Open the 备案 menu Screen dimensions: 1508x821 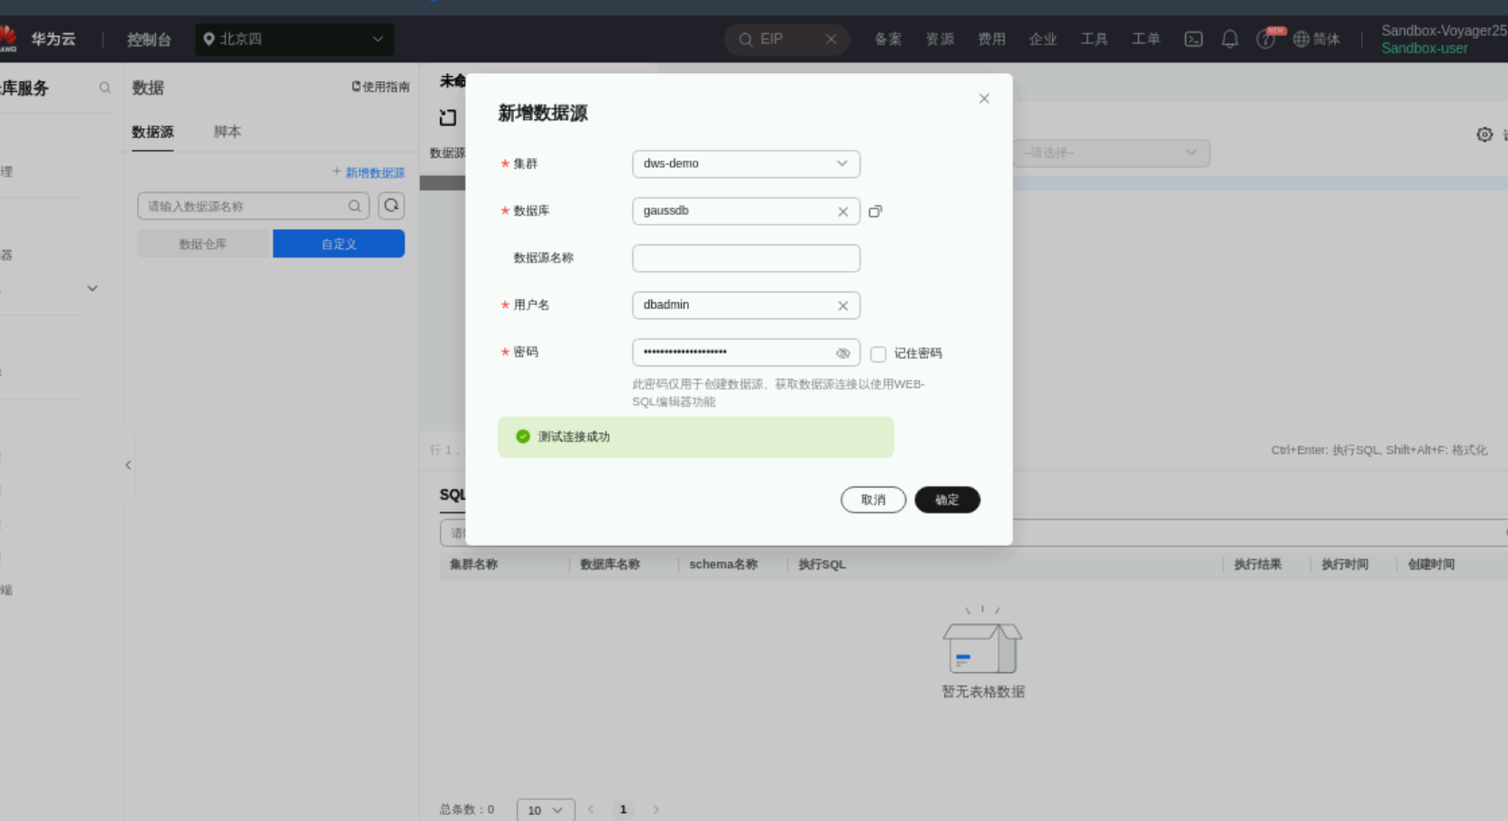[887, 40]
